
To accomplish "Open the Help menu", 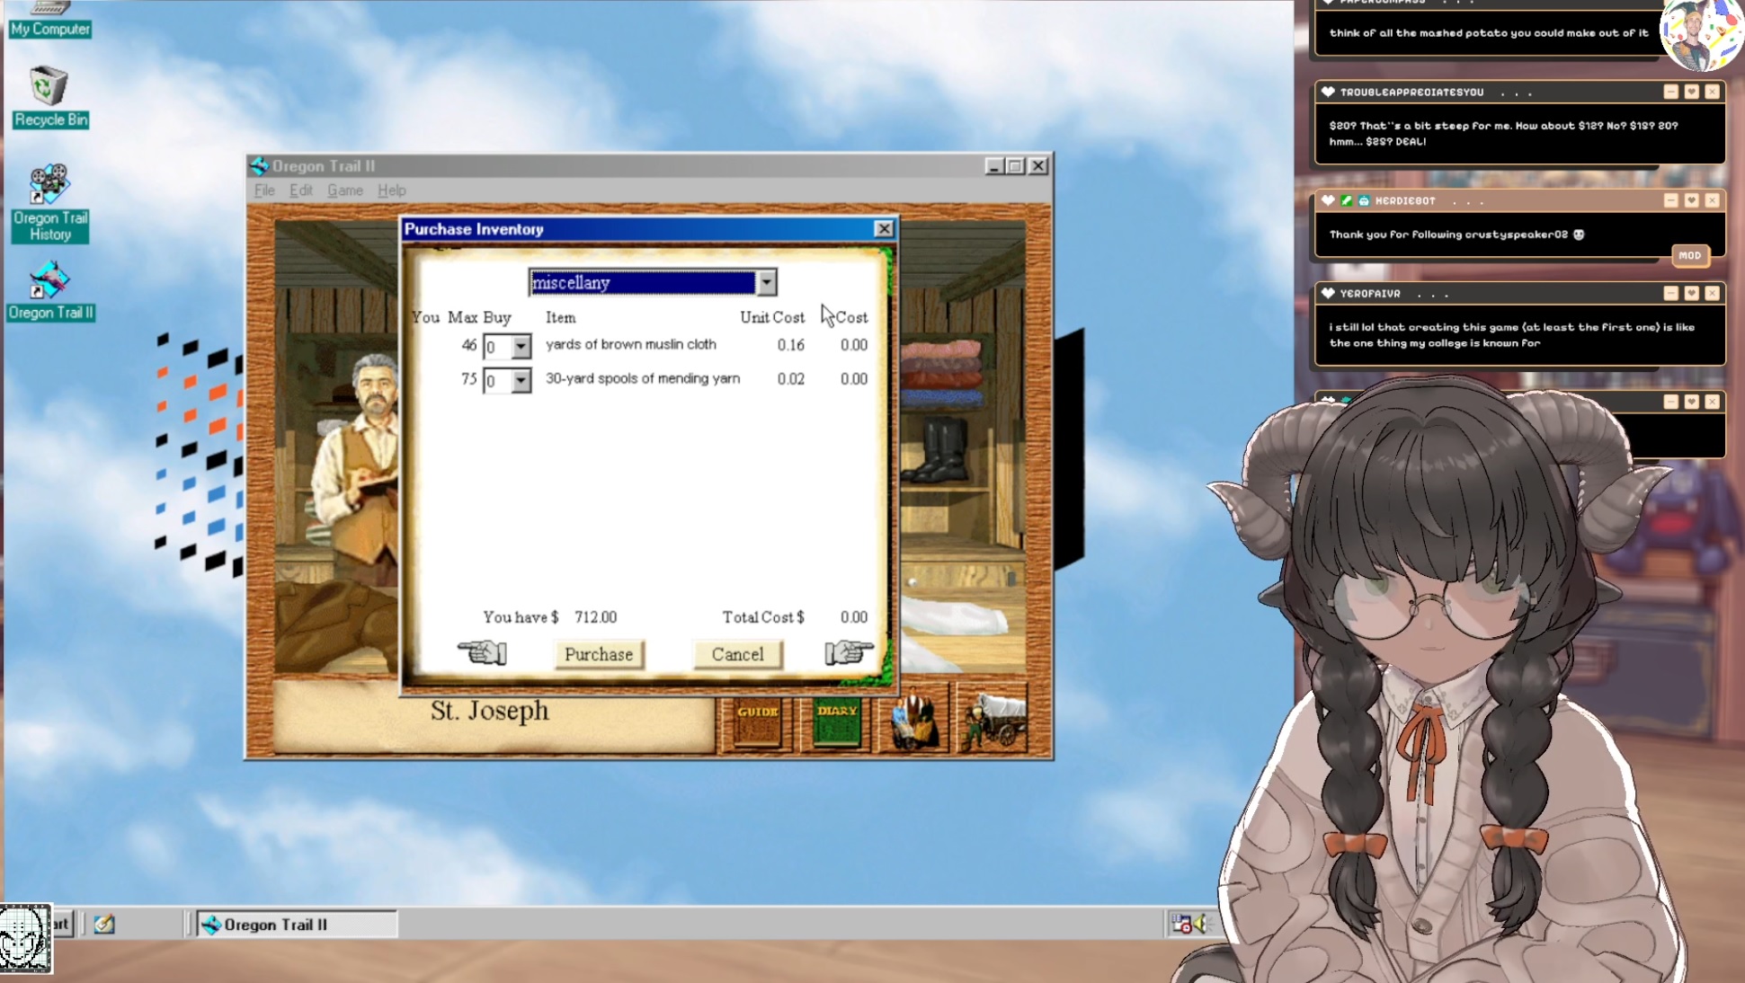I will point(391,190).
